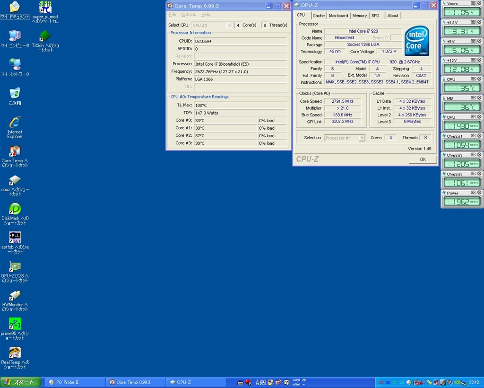Open the Options menu in Core Temp
The image size is (484, 388).
click(189, 15)
